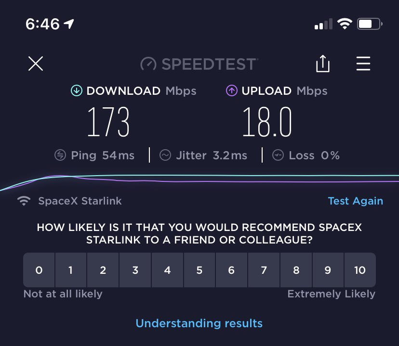Viewport: 399px width, 346px height.
Task: Tap the SpaceX Starlink network name
Action: tap(80, 201)
